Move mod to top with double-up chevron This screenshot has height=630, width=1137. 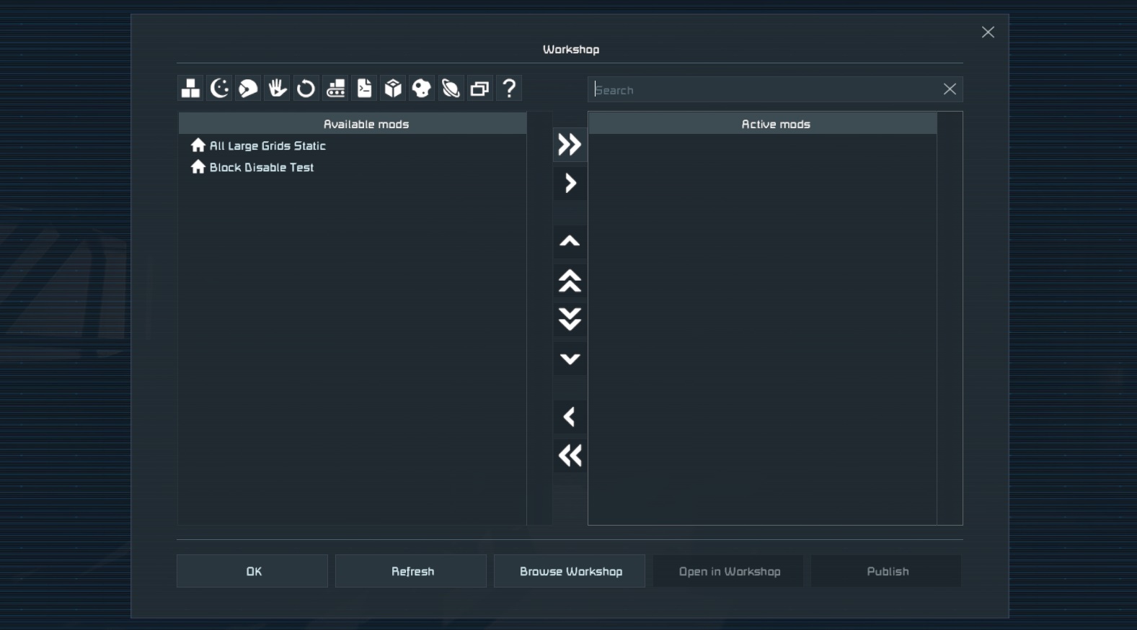[x=570, y=281]
